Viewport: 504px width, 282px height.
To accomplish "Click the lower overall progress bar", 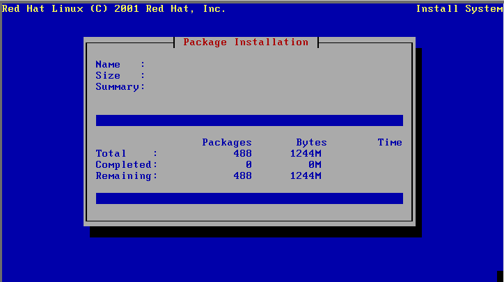I will click(249, 198).
